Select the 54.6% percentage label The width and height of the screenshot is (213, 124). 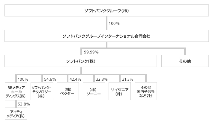[x=50, y=79]
